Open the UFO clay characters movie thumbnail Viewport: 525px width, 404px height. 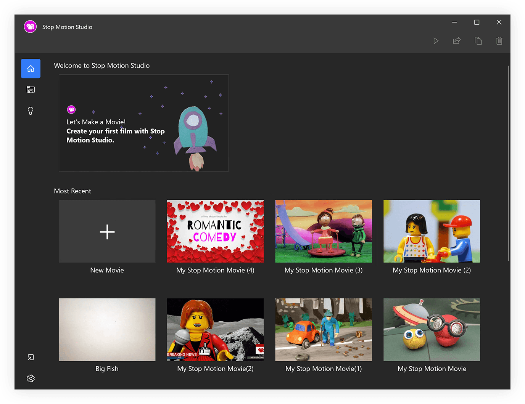pos(432,330)
